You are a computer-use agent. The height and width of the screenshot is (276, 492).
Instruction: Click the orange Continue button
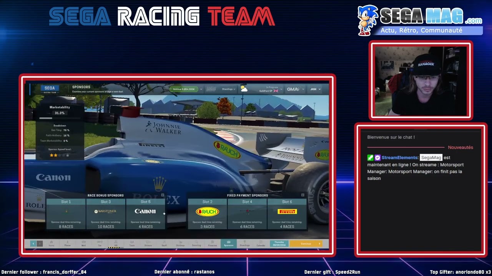click(x=306, y=243)
